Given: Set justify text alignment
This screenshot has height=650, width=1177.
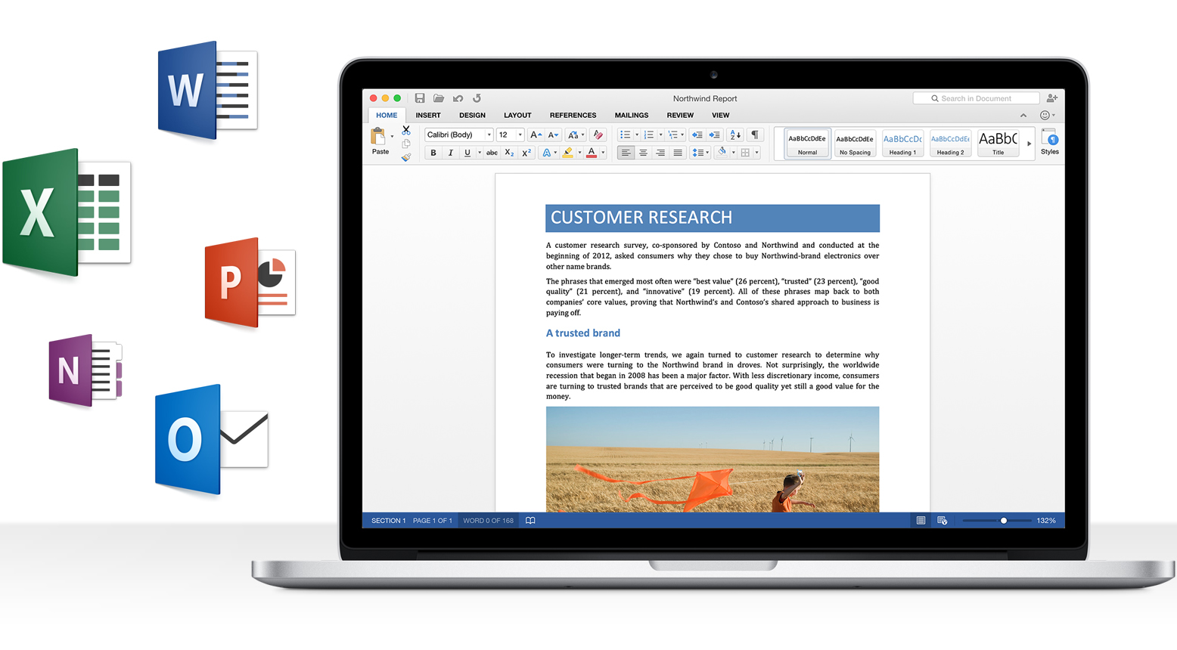Looking at the screenshot, I should pyautogui.click(x=678, y=153).
